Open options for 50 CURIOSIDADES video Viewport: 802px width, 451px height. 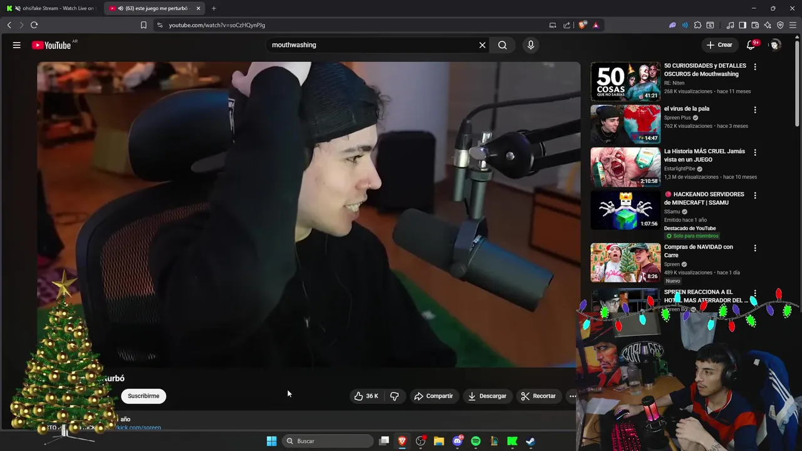755,67
